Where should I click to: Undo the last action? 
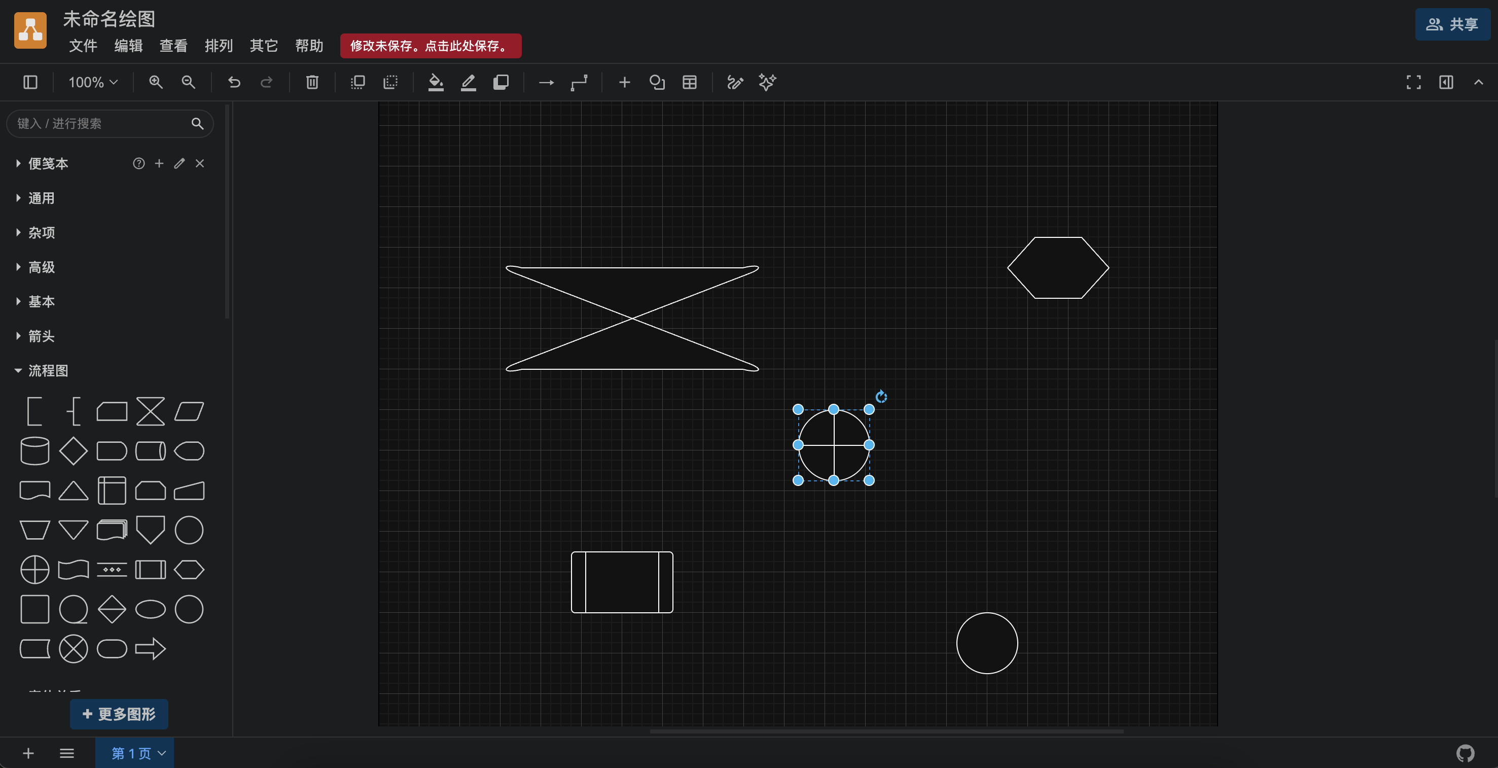[x=234, y=82]
